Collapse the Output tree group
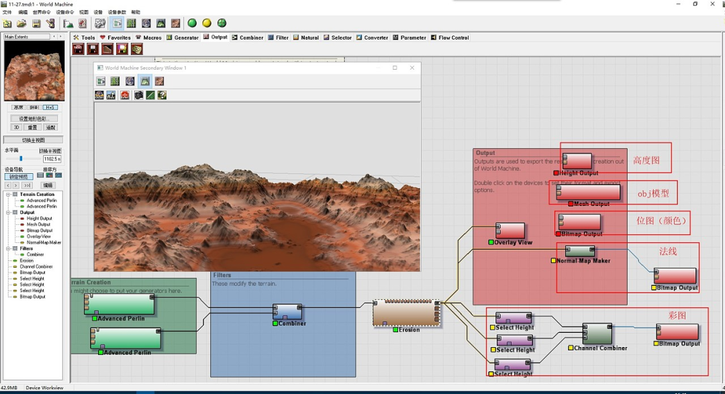 [8, 212]
